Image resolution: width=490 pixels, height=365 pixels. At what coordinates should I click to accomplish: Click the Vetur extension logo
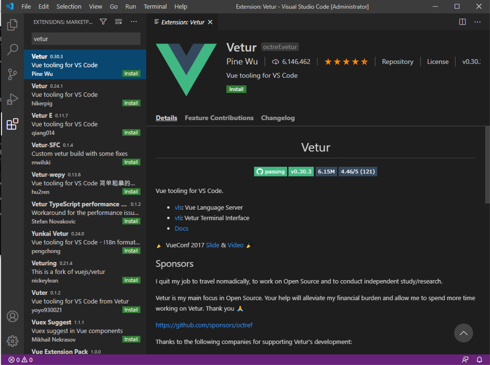coord(186,70)
